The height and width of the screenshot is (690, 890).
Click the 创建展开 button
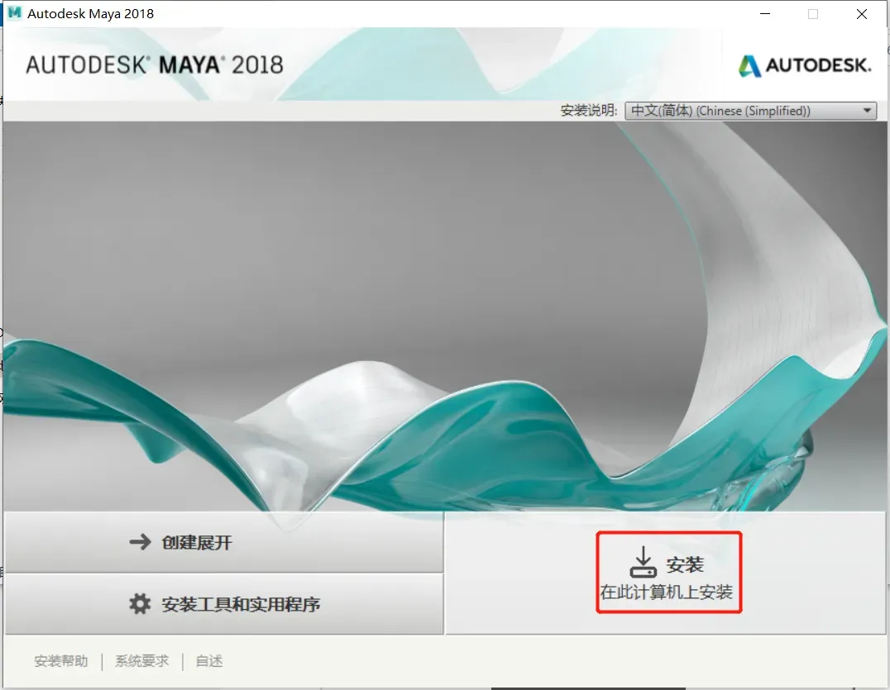224,543
